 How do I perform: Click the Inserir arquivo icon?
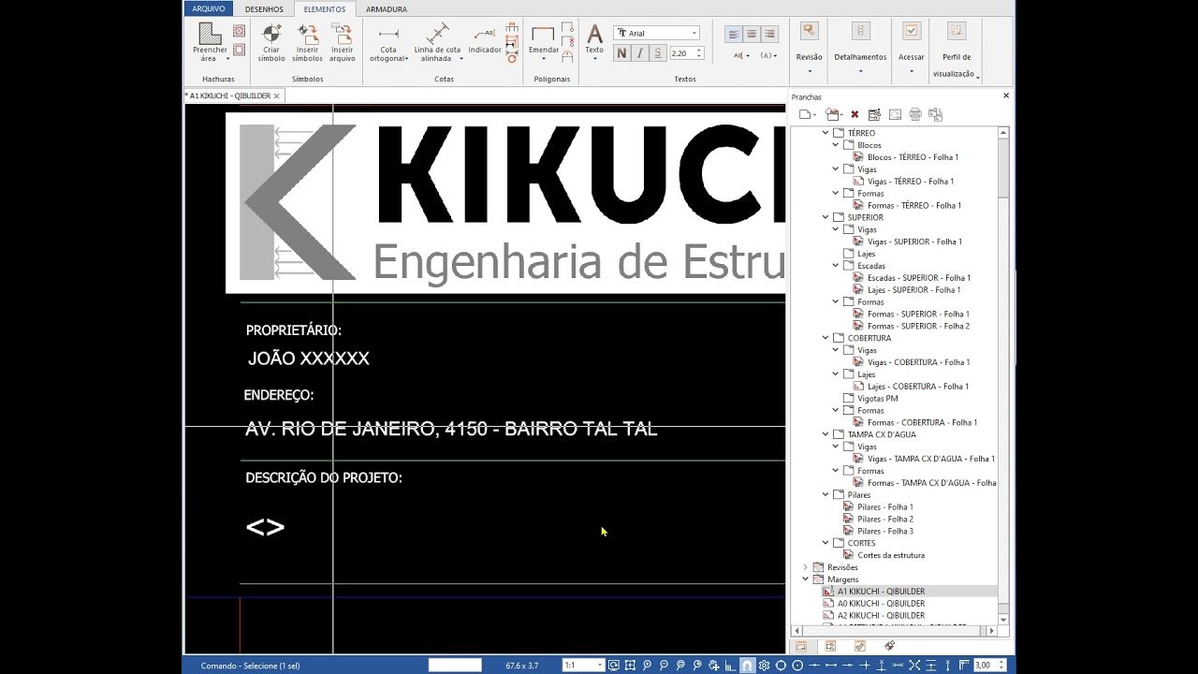coord(342,42)
